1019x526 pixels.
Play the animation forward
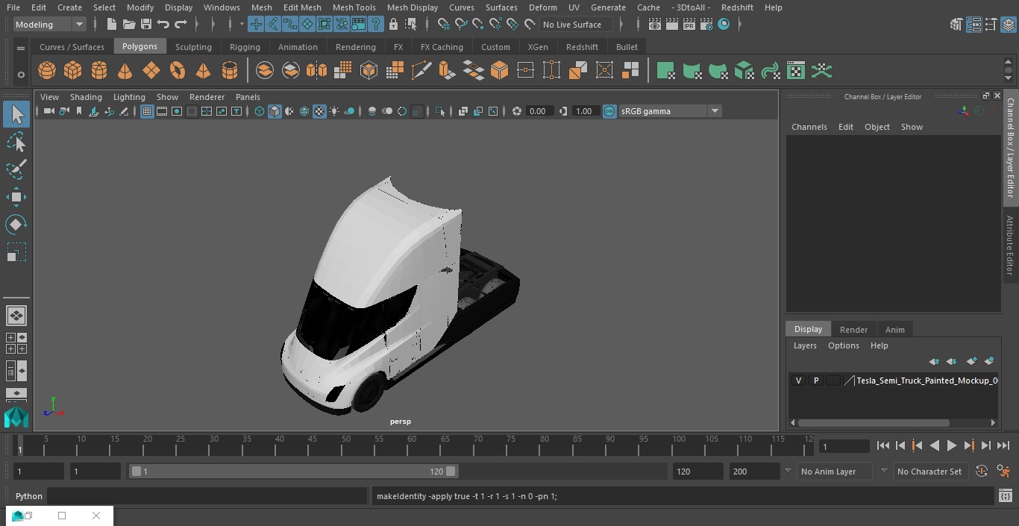click(x=952, y=445)
